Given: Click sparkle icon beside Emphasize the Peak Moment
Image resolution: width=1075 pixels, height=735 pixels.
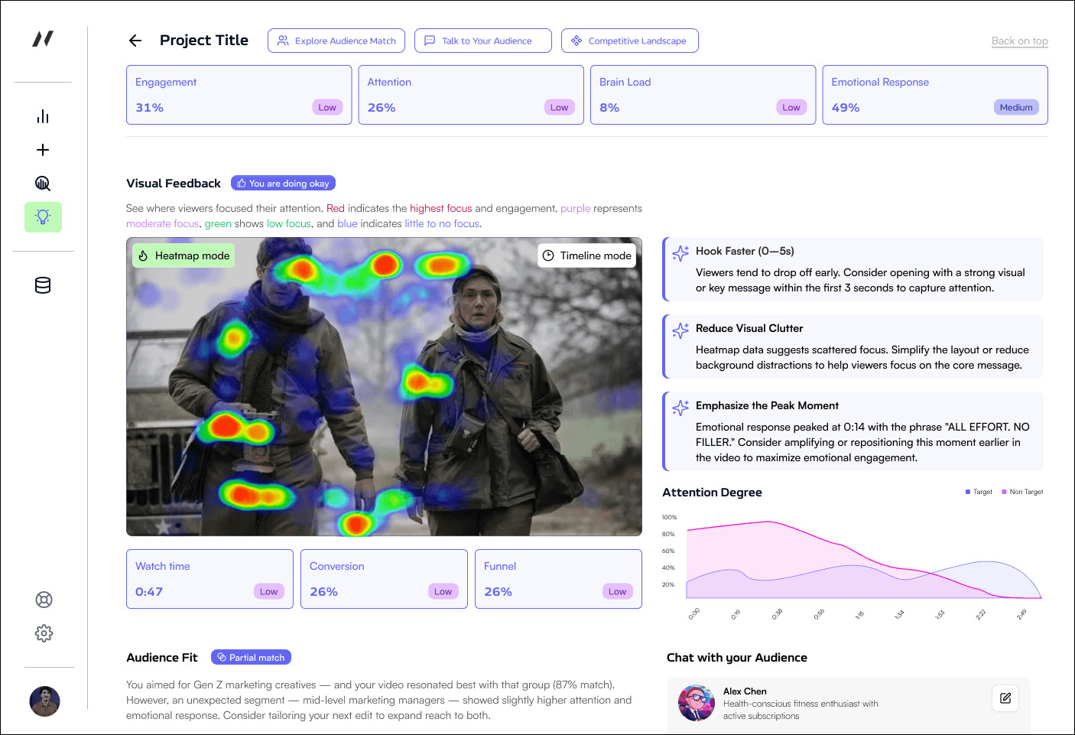Looking at the screenshot, I should point(680,408).
